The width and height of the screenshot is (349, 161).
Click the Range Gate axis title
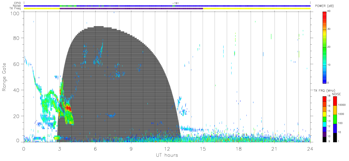[4, 77]
